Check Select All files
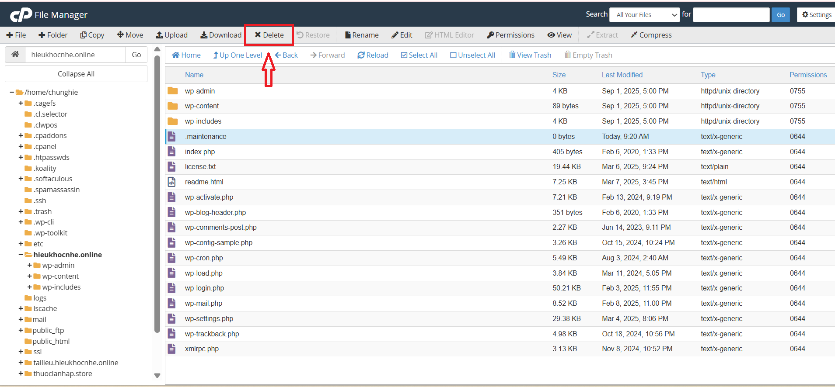Viewport: 835px width, 387px height. point(419,55)
